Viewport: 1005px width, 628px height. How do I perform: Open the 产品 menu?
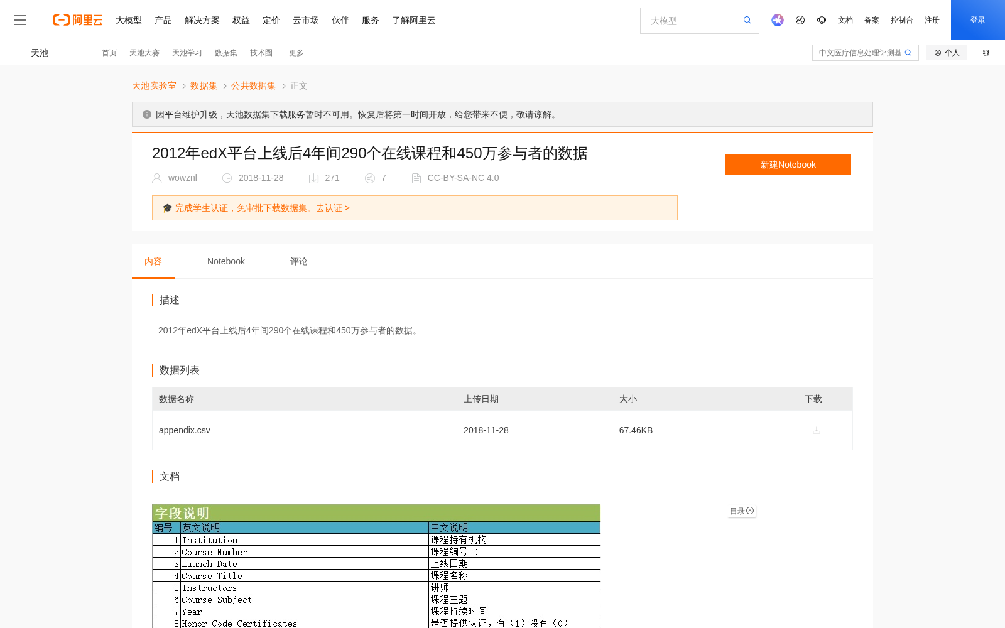163,20
